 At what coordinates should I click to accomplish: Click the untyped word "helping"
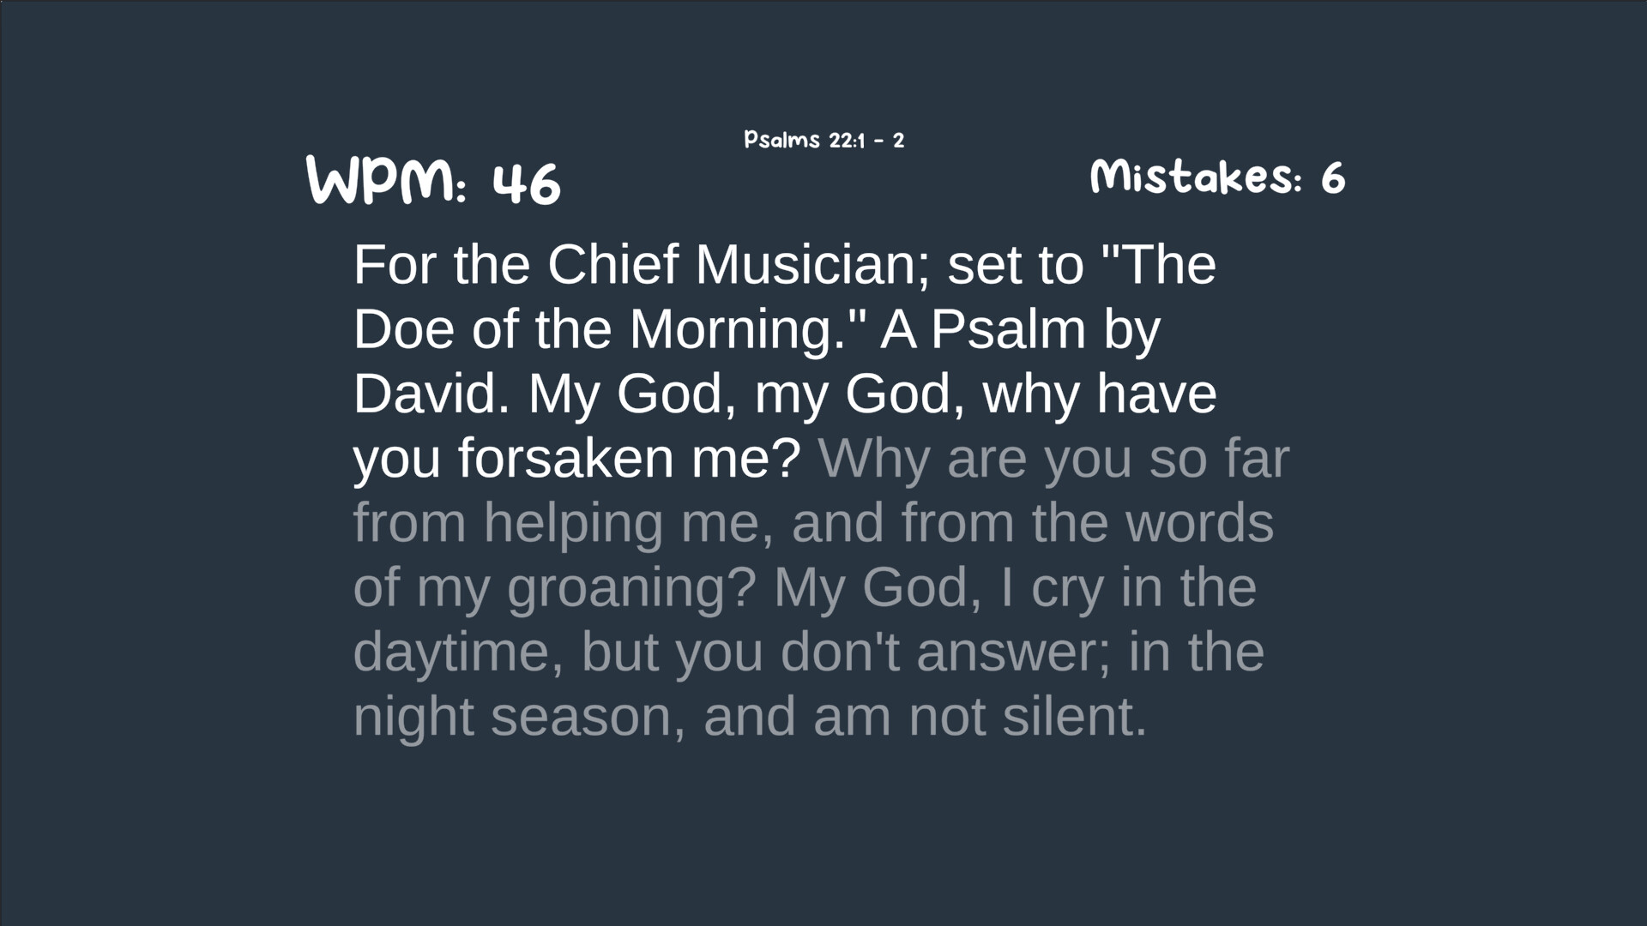coord(573,524)
